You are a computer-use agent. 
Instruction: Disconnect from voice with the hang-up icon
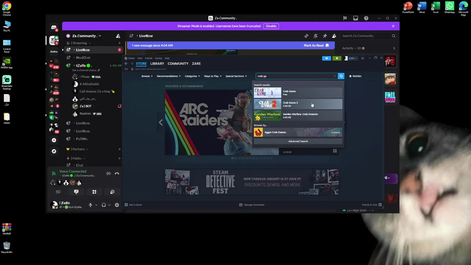pyautogui.click(x=117, y=173)
